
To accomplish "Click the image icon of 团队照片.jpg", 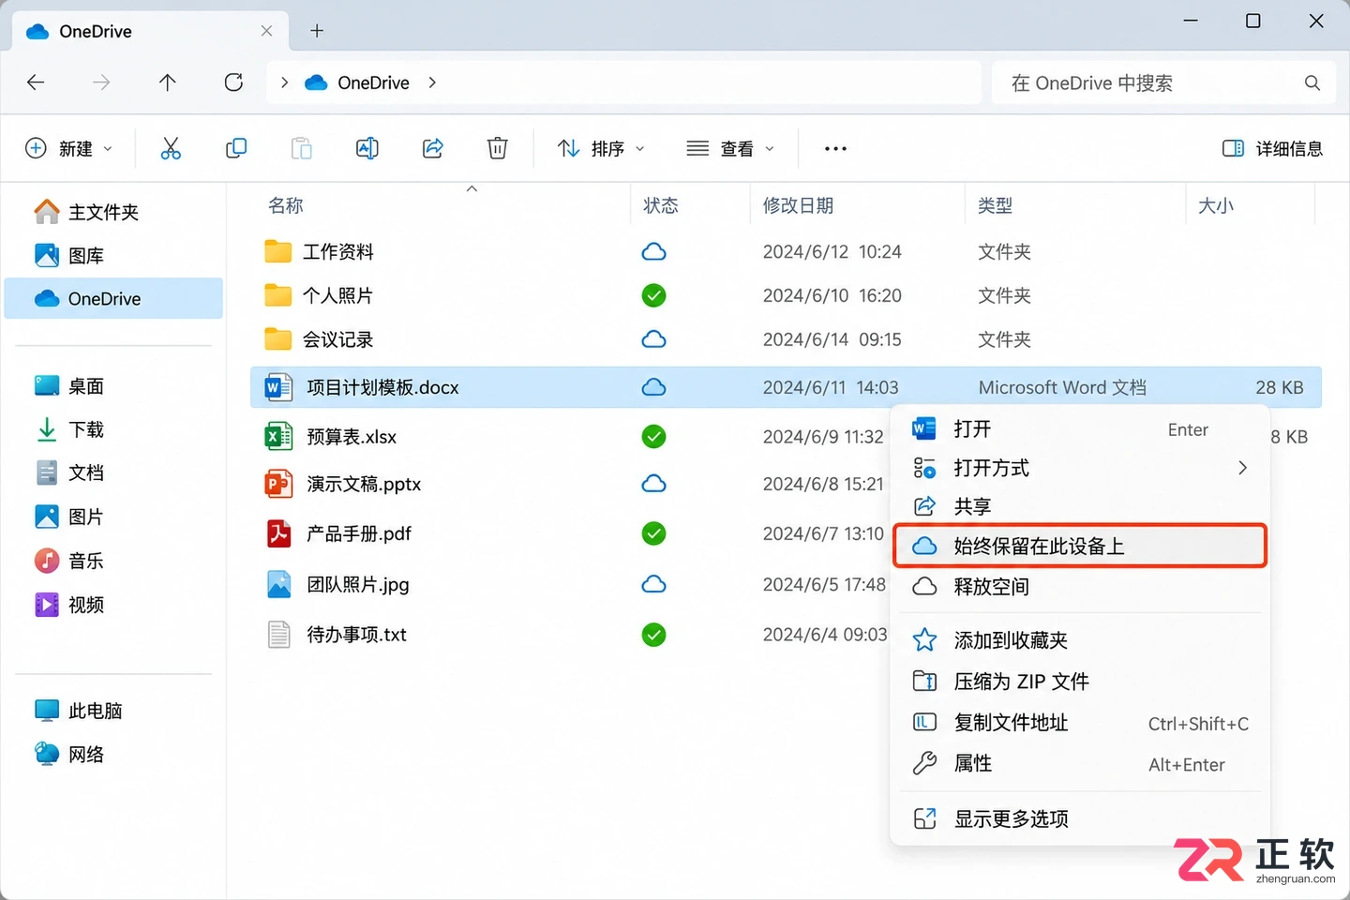I will [x=278, y=584].
